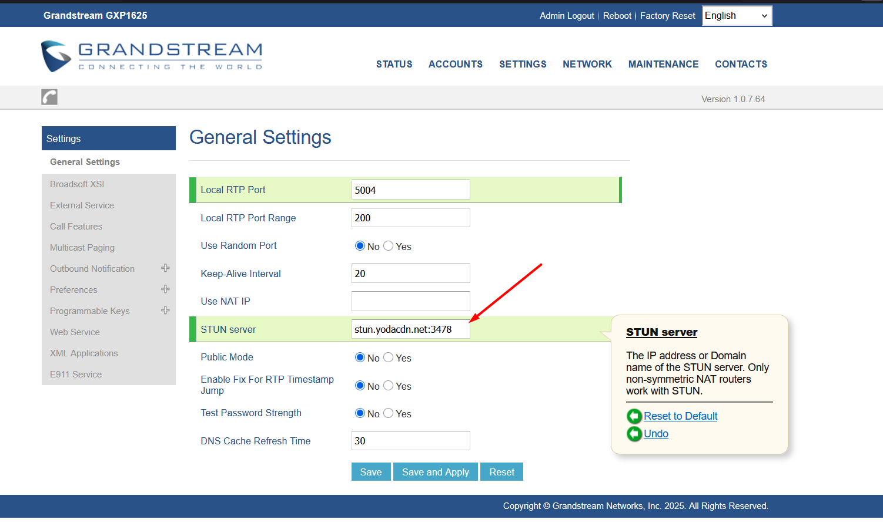The image size is (883, 523).
Task: Open the CONTACTS menu
Action: (x=741, y=64)
